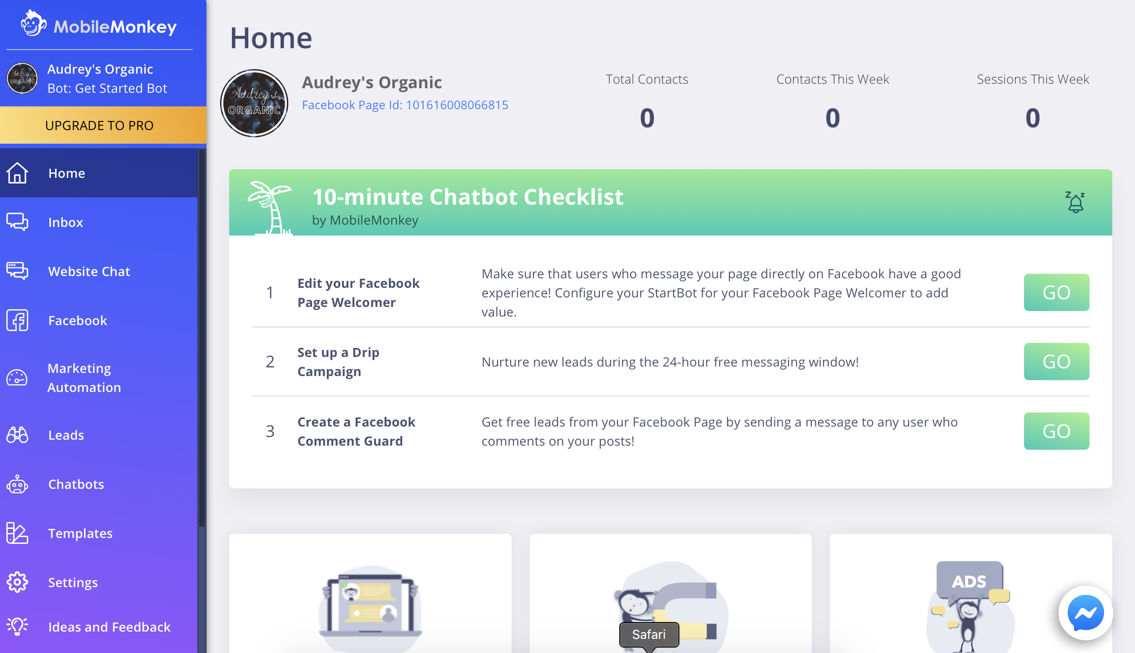Click GO for Facebook Comment Guard
Image resolution: width=1135 pixels, height=653 pixels.
[x=1056, y=431]
